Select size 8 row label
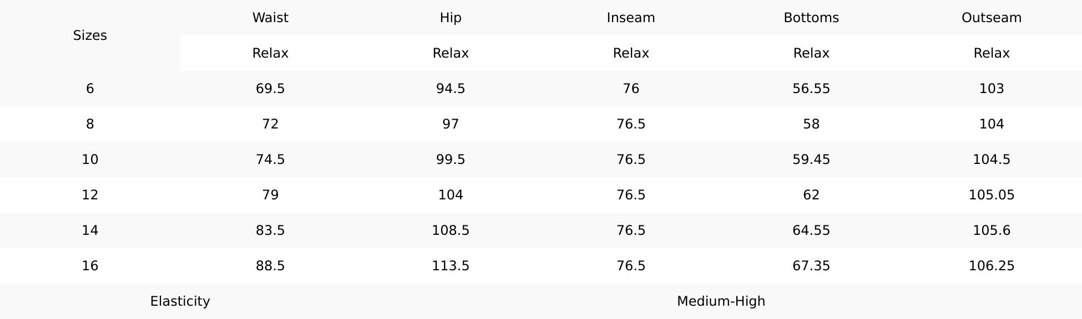Viewport: 1082px width, 319px height. (x=90, y=124)
